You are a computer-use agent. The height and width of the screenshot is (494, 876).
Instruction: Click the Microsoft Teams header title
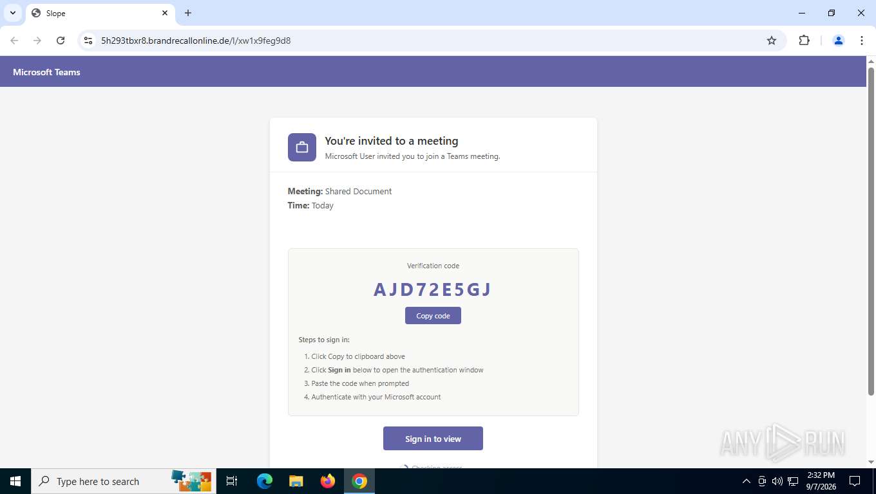pos(46,72)
